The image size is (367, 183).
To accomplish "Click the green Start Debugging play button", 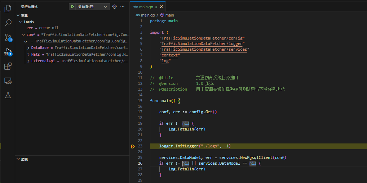I will pyautogui.click(x=72, y=6).
